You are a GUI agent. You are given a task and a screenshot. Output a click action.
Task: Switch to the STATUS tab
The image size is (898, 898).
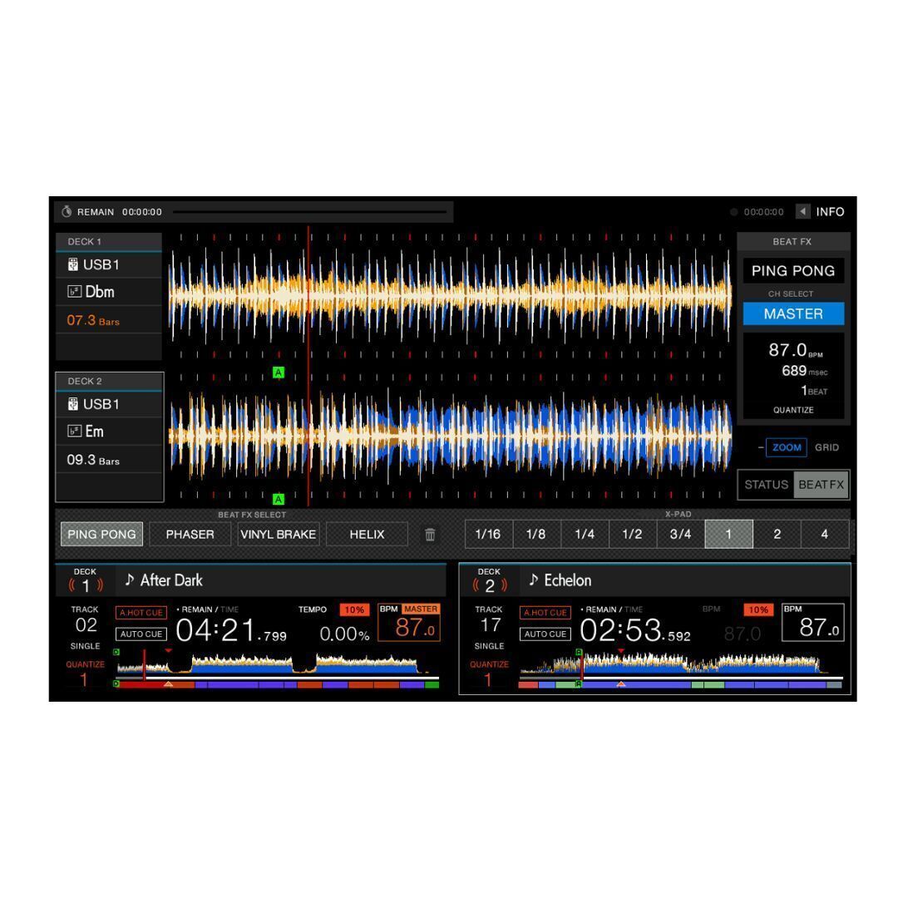tap(767, 484)
